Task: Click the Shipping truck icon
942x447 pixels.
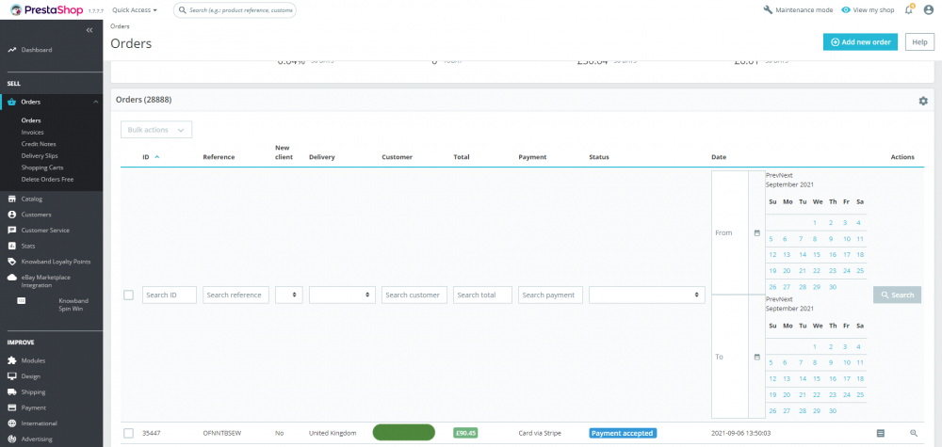Action: [11, 391]
